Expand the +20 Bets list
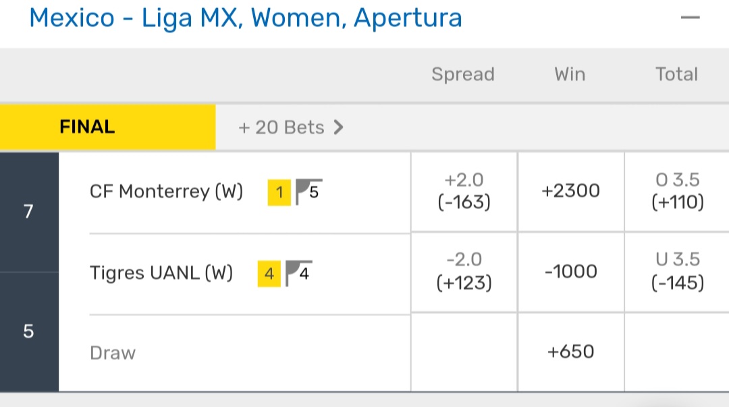This screenshot has height=407, width=729. (282, 127)
